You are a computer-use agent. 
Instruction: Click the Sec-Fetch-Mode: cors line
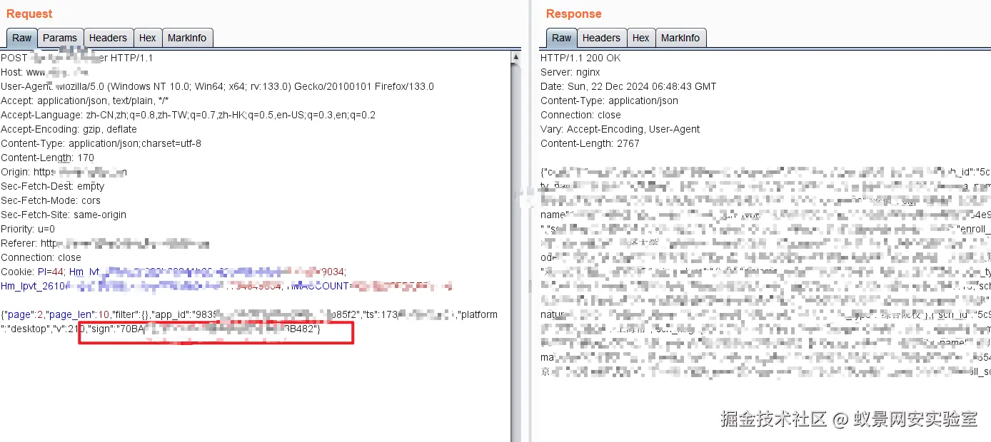point(51,200)
